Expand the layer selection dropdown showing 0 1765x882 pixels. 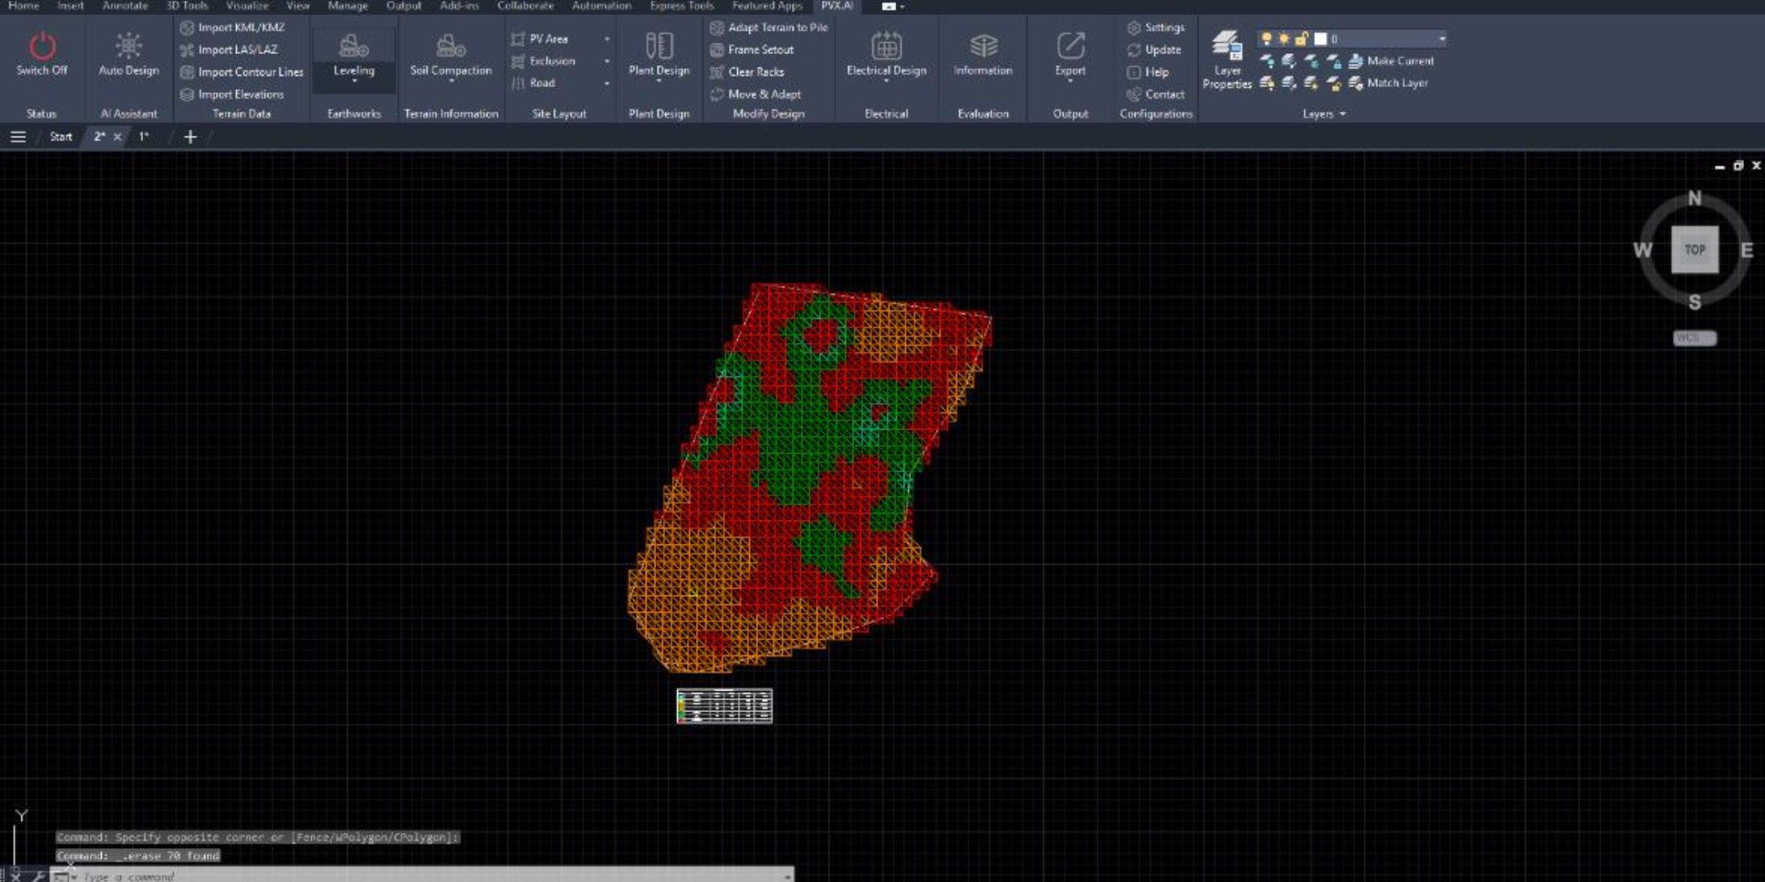[1443, 37]
